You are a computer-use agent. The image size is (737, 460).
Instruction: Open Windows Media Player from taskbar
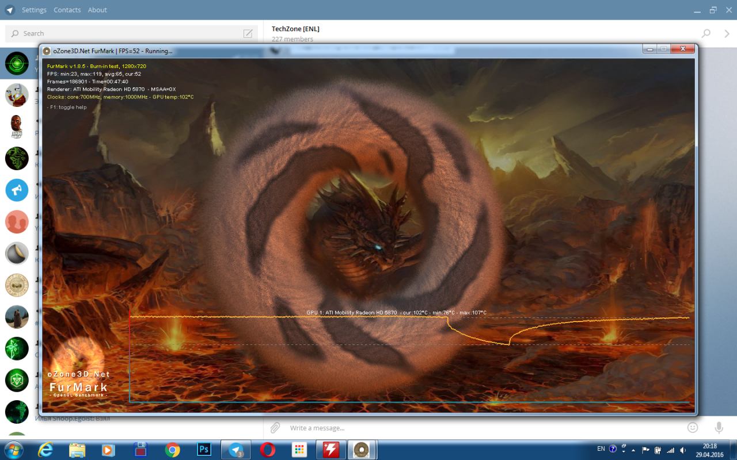108,450
